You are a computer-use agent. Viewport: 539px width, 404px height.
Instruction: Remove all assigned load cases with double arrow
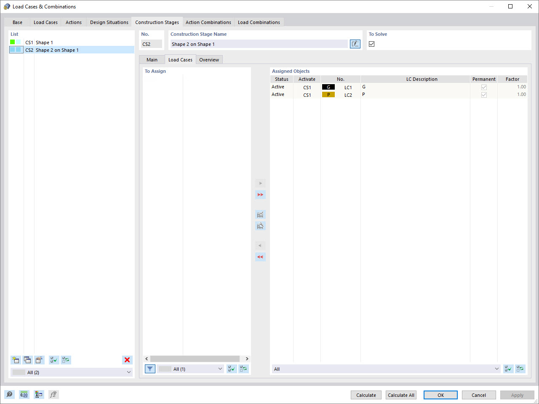(260, 257)
